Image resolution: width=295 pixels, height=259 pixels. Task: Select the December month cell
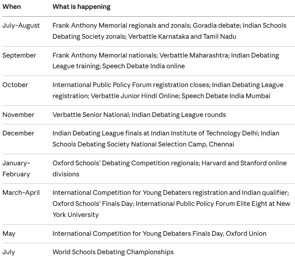tap(18, 133)
